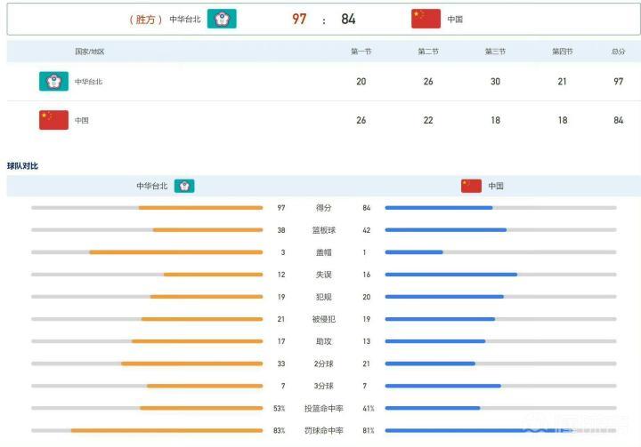The height and width of the screenshot is (447, 641).
Task: Open 中华台北 team name in score table row
Action: tap(88, 82)
